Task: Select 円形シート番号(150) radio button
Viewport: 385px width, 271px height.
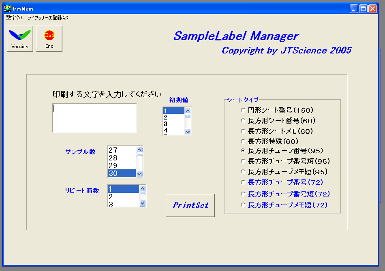Action: (x=243, y=110)
